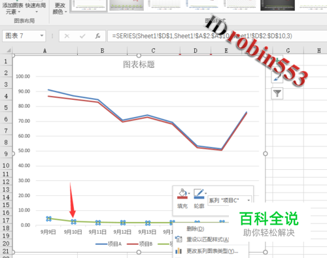Click the 9月12日 axis label
This screenshot has height=258, width=327.
[x=122, y=232]
